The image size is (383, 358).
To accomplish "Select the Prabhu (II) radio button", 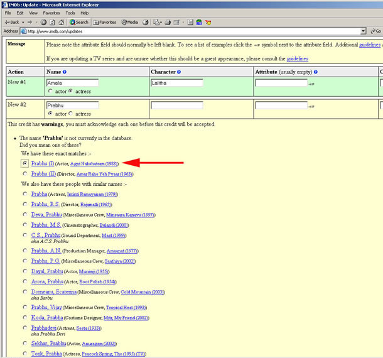I will pos(24,173).
